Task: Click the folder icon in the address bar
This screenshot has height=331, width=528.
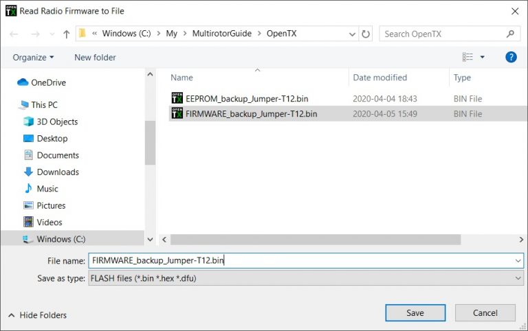Action: point(82,33)
